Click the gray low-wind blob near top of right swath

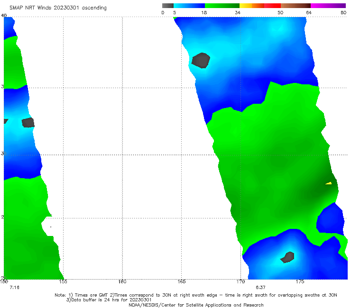click(x=201, y=60)
